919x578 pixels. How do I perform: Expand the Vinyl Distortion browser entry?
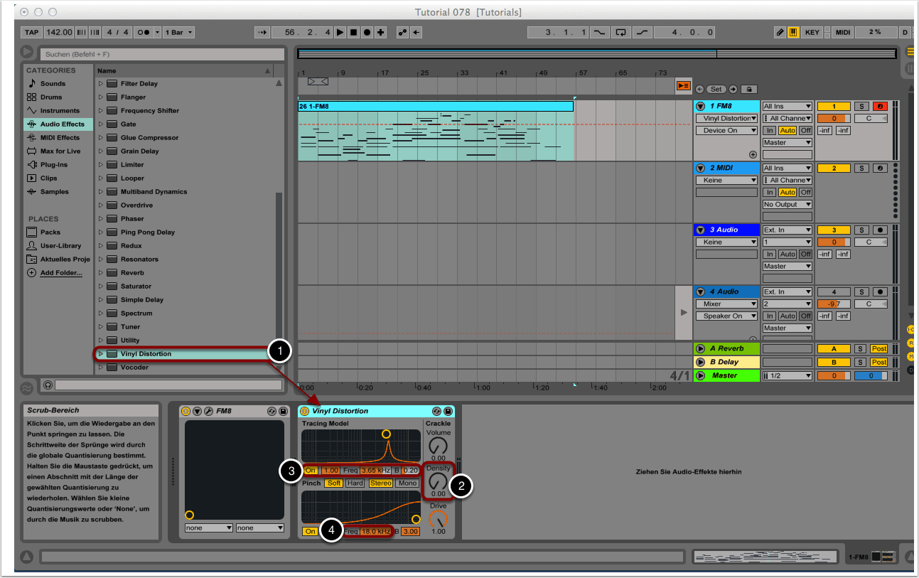pos(100,354)
